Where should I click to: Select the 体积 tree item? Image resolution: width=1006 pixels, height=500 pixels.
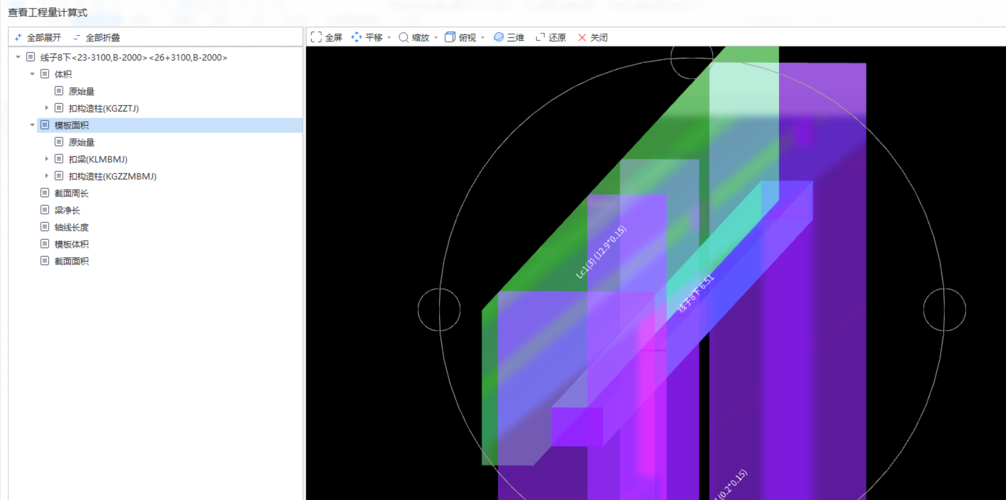click(x=63, y=74)
